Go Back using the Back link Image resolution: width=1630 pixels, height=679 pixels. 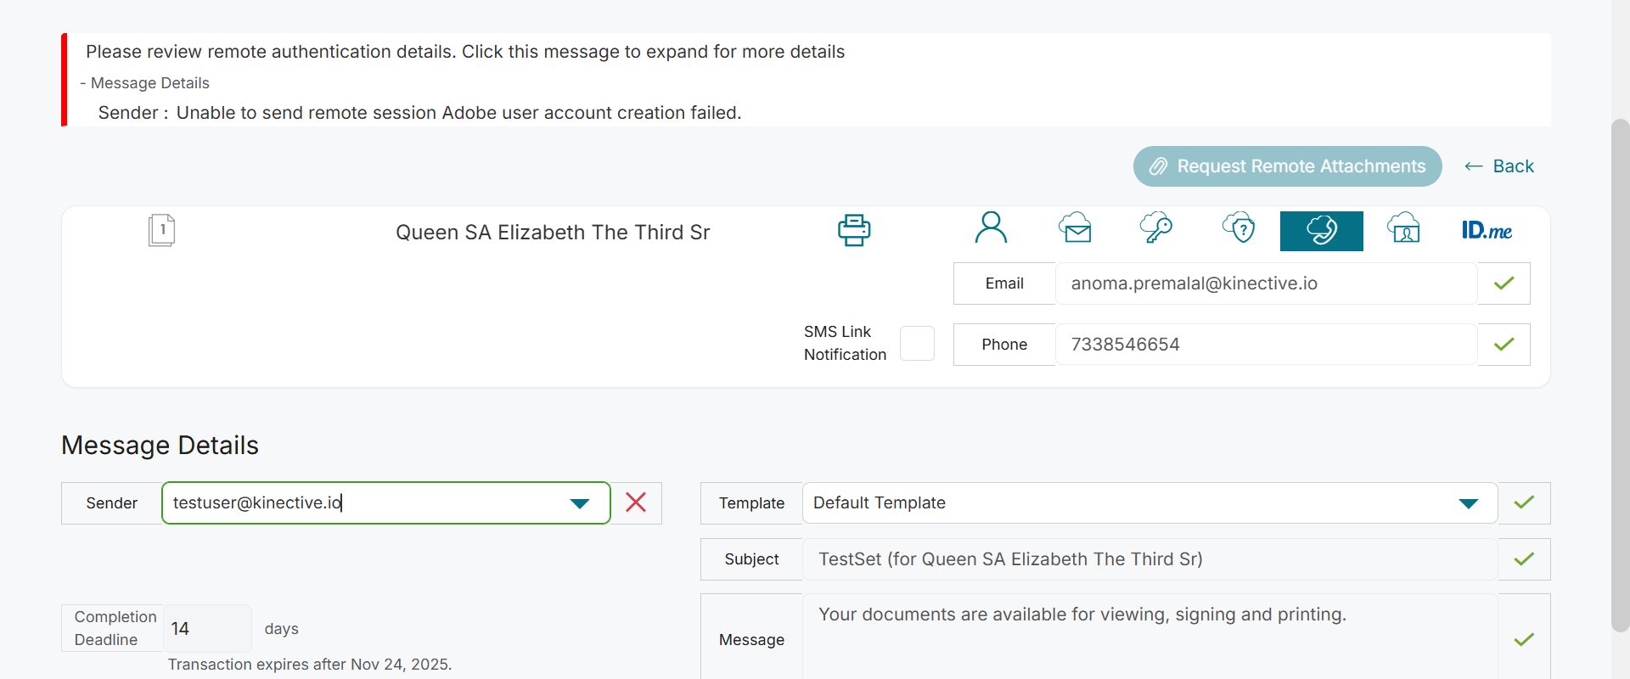1500,166
